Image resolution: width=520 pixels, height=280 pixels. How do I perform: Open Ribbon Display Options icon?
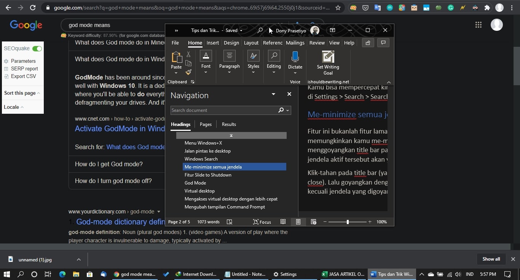(332, 30)
